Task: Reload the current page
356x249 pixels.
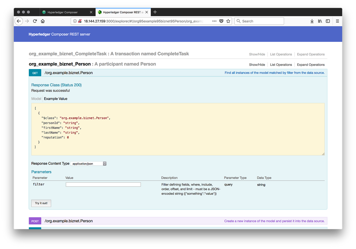Action: coord(35,21)
